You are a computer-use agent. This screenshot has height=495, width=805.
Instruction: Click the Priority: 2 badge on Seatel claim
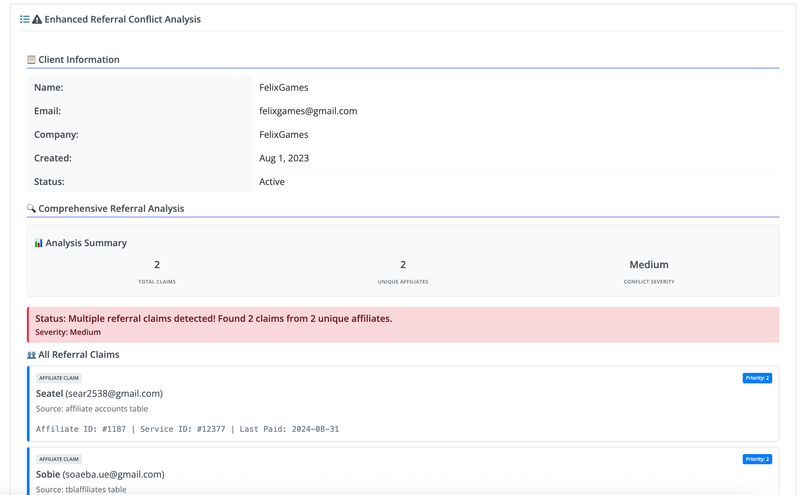click(x=757, y=378)
